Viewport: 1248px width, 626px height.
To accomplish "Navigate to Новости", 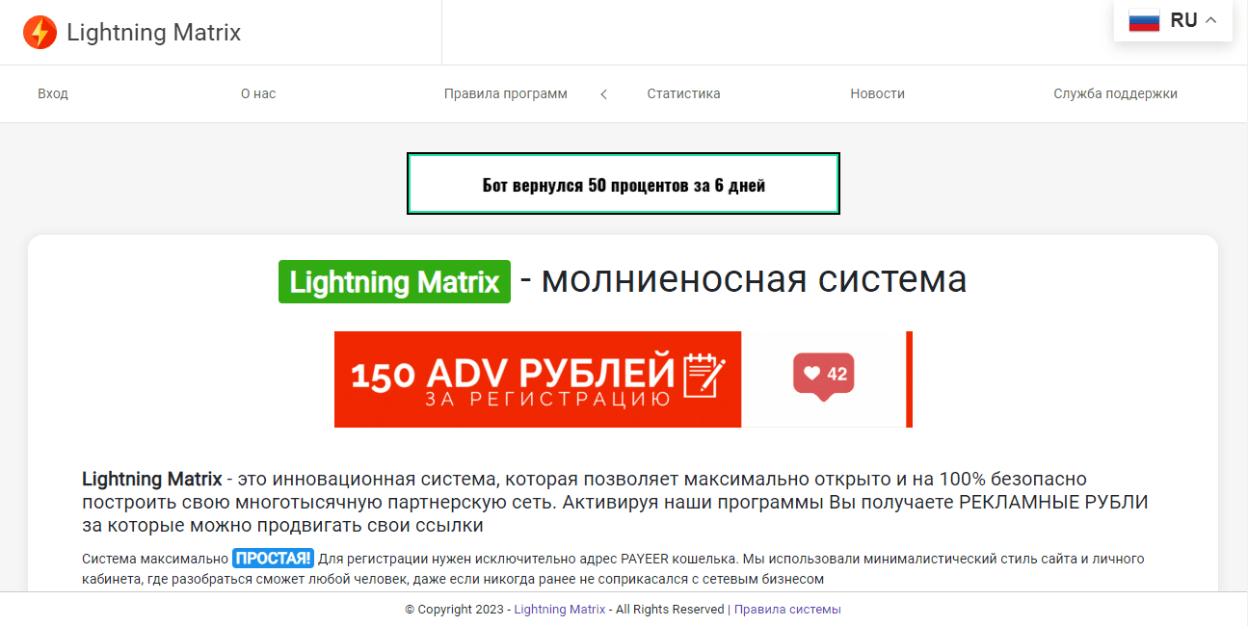I will [x=877, y=93].
